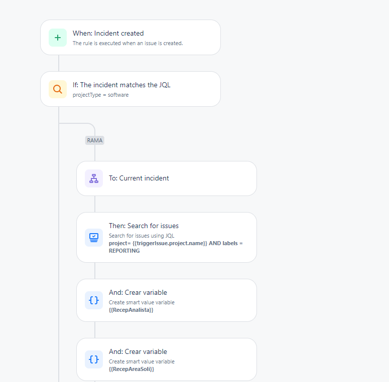Open the 'When: Incident created' trigger title
The height and width of the screenshot is (382, 389).
(x=108, y=33)
